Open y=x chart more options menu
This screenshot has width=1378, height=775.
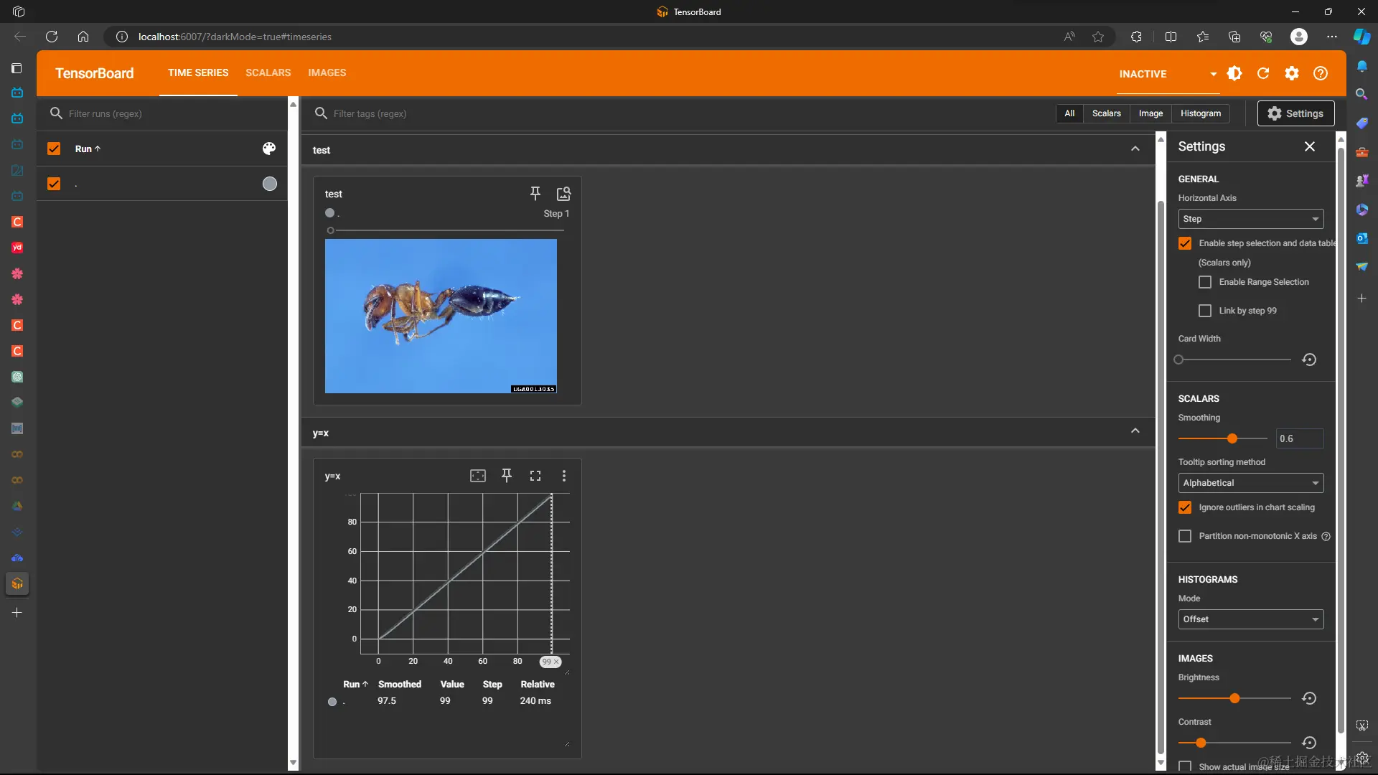[564, 476]
